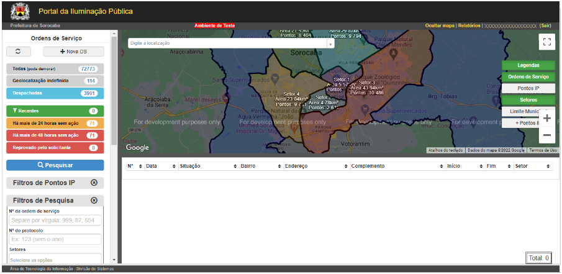Click the Pesquisar button
The height and width of the screenshot is (274, 562).
55,165
